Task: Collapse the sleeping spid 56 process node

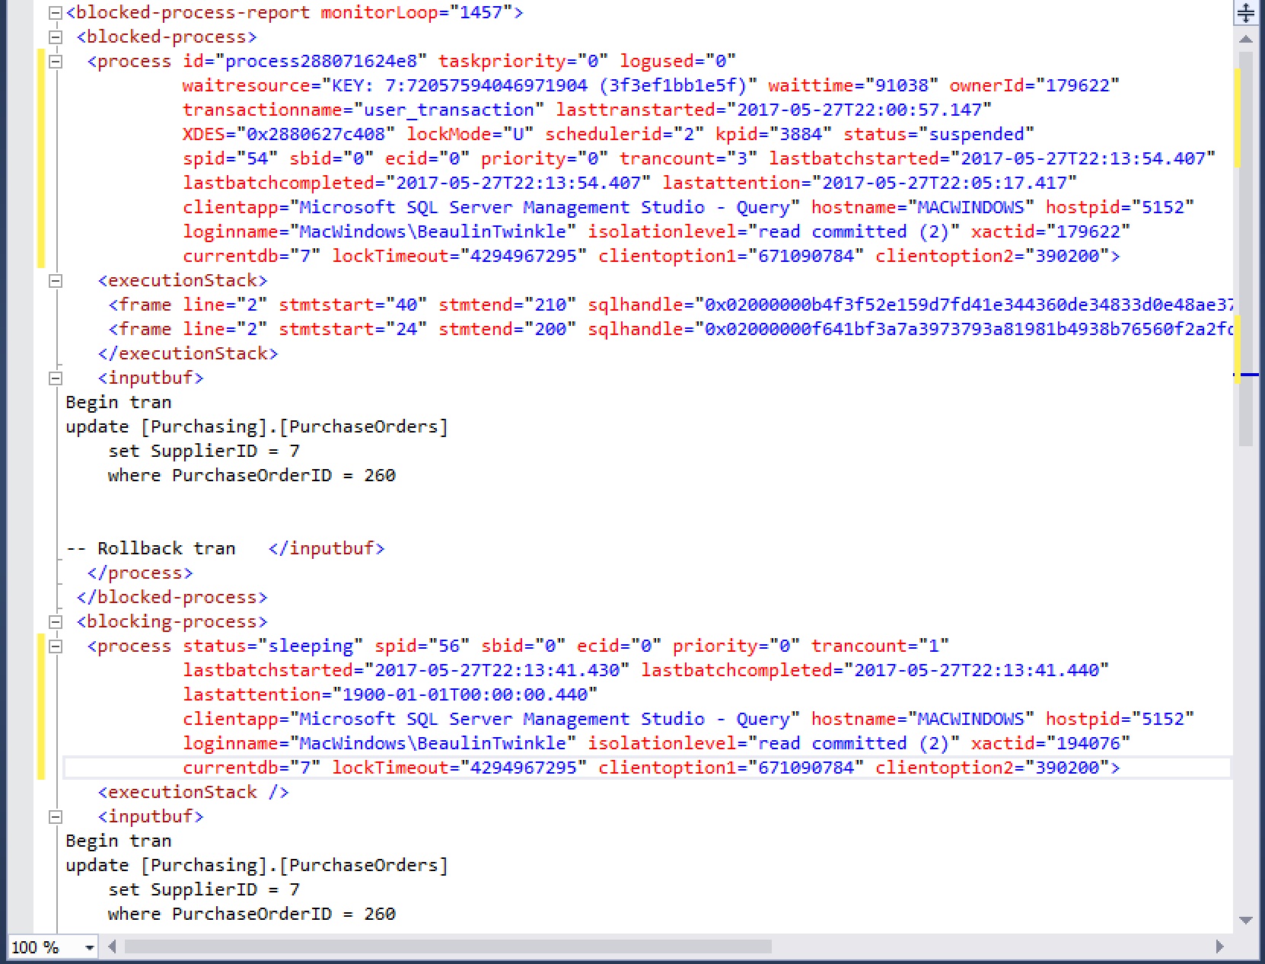Action: 55,646
